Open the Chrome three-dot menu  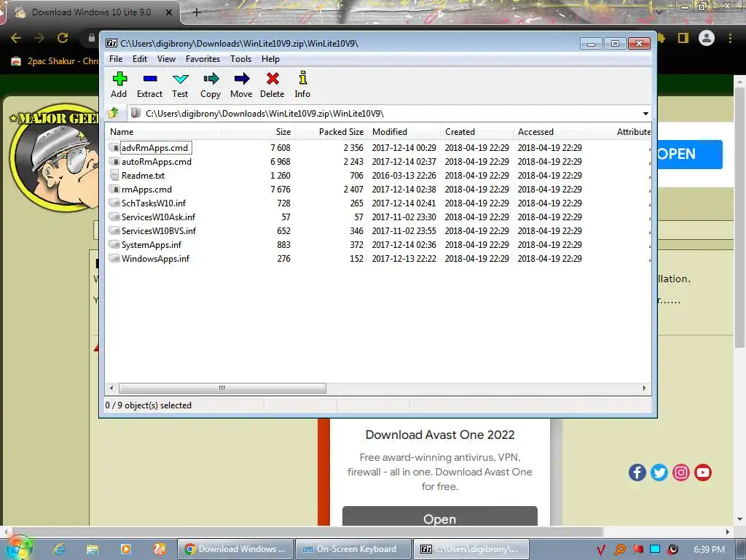(730, 38)
